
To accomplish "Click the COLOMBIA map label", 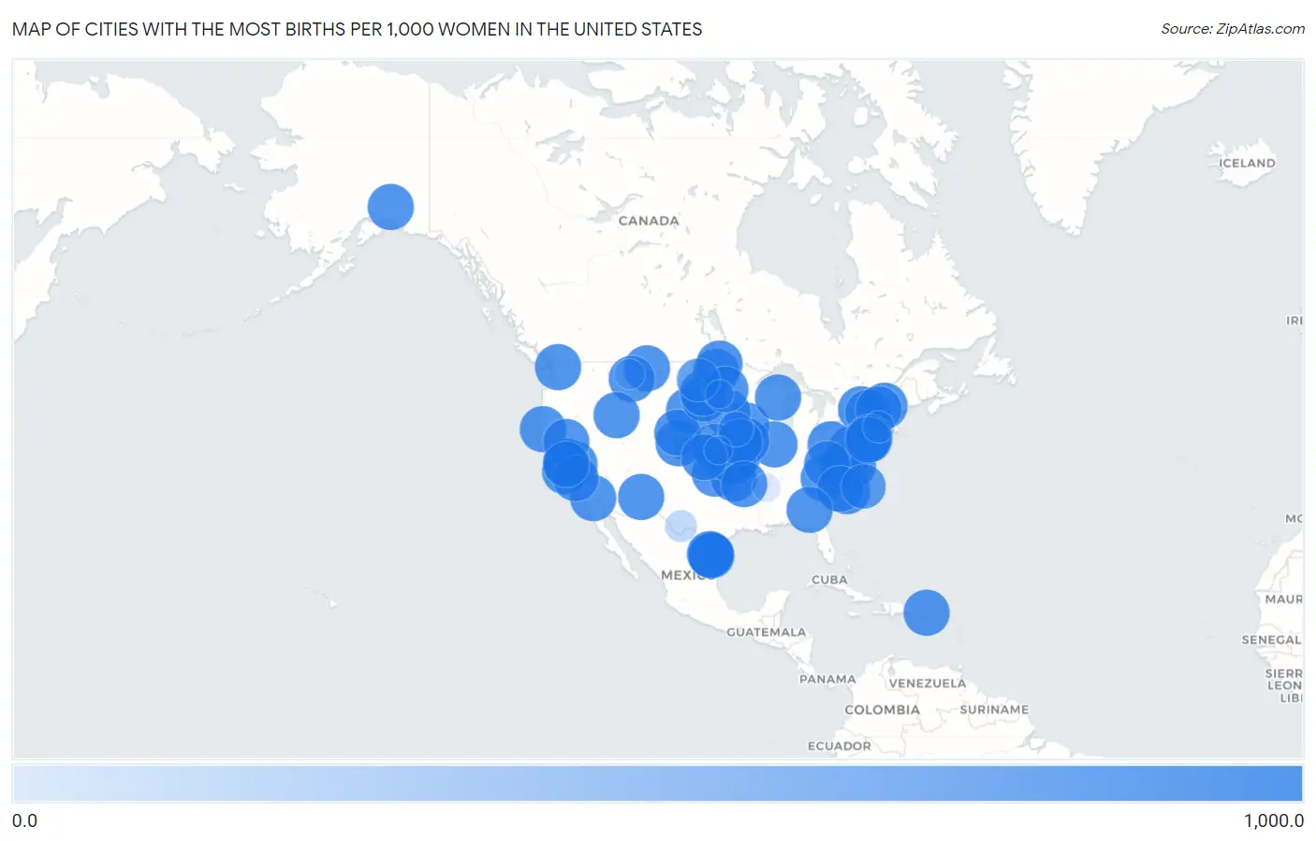I will pos(882,710).
